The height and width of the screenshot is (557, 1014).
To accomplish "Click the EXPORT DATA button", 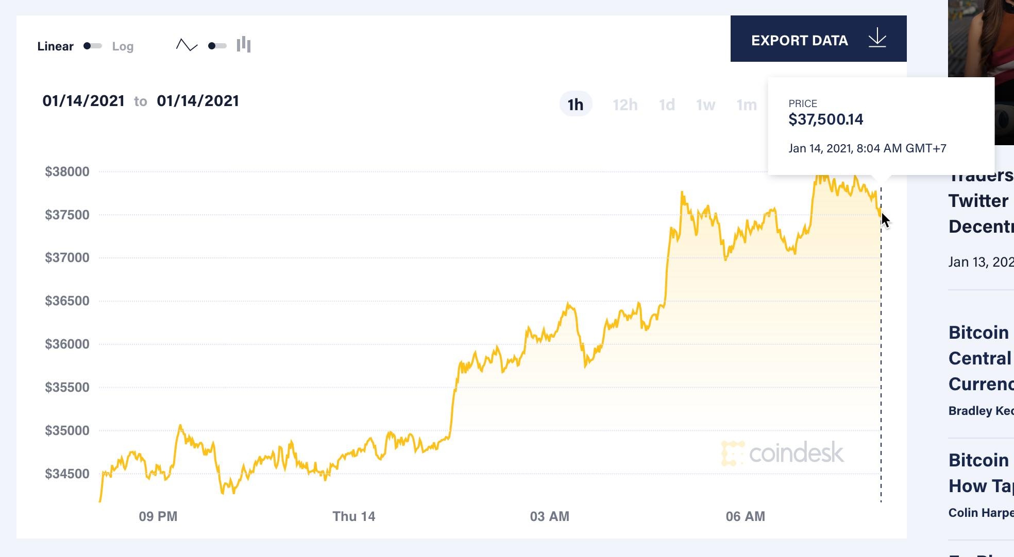I will (x=800, y=40).
